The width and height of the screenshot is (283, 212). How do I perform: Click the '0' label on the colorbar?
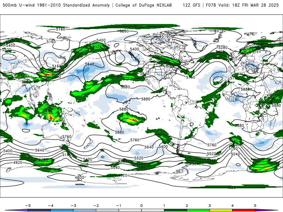(141, 206)
